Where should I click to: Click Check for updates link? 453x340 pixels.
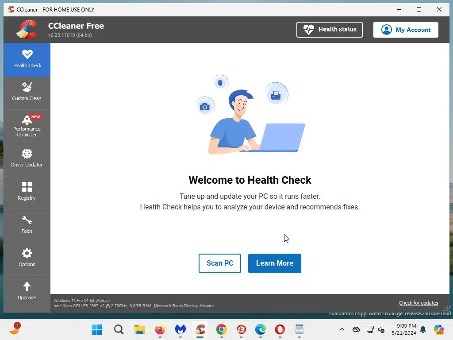click(x=418, y=303)
